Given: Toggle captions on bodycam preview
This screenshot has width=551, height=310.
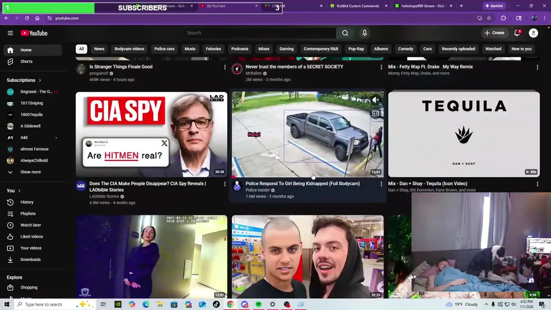Looking at the screenshot, I should point(376,114).
